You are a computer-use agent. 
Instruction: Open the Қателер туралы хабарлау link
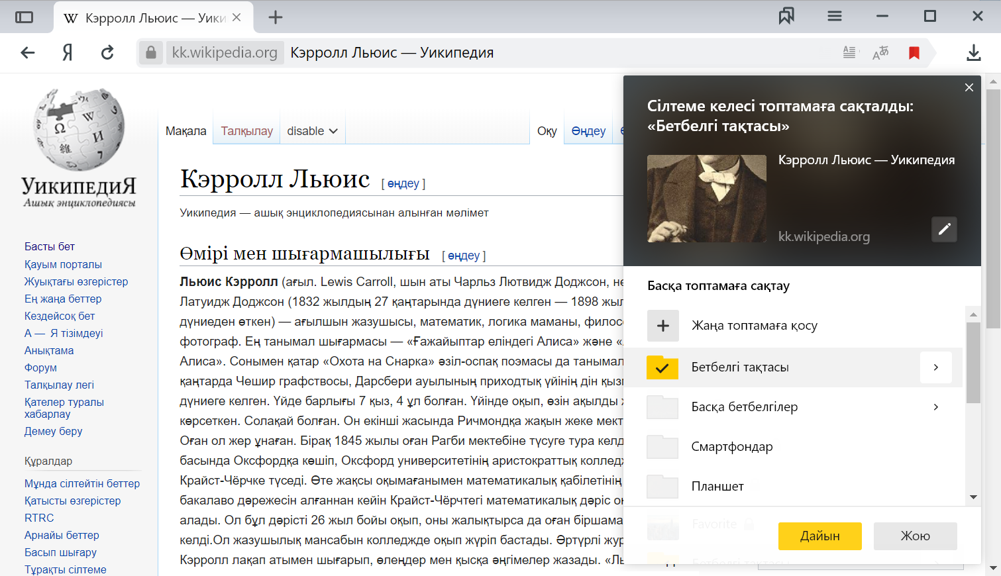64,408
